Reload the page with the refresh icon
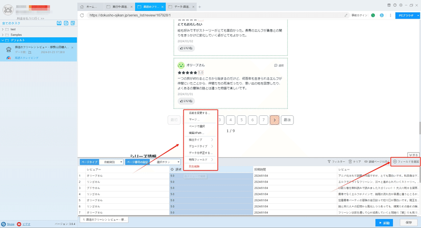The width and height of the screenshot is (421, 228). click(82, 15)
